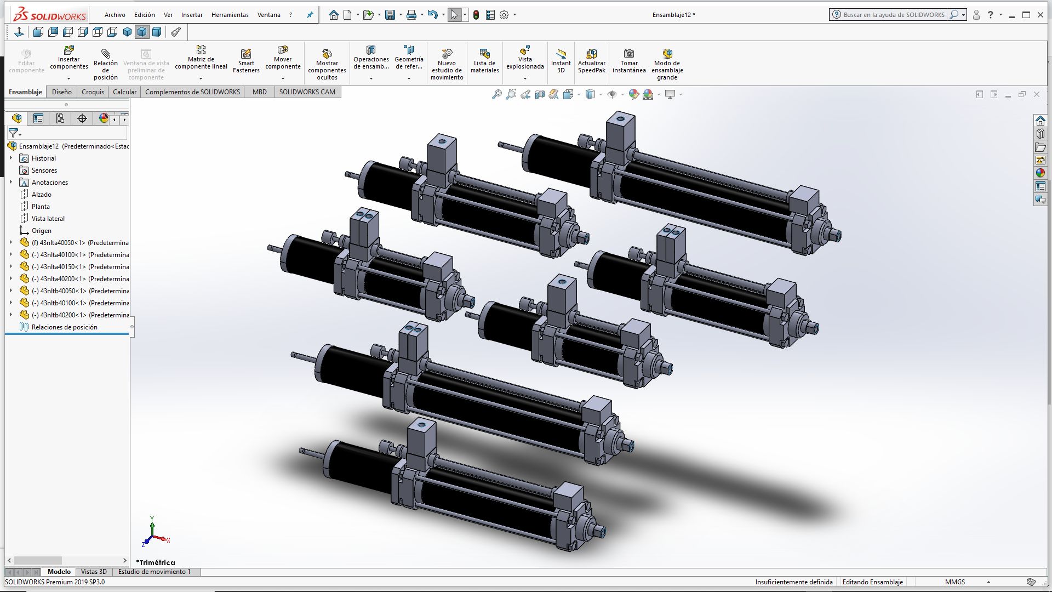Screen dimensions: 1052x592
Task: Click the Print icon
Action: pyautogui.click(x=411, y=15)
